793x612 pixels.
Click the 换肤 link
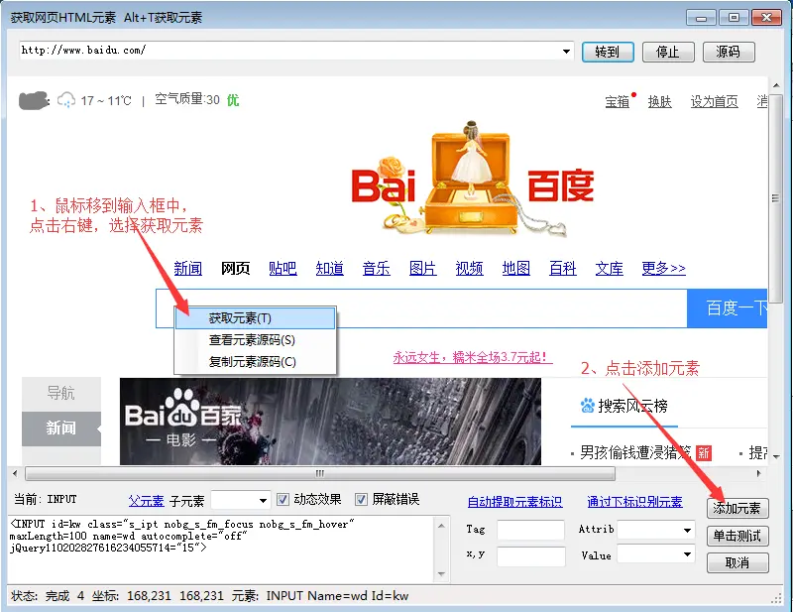[x=660, y=102]
